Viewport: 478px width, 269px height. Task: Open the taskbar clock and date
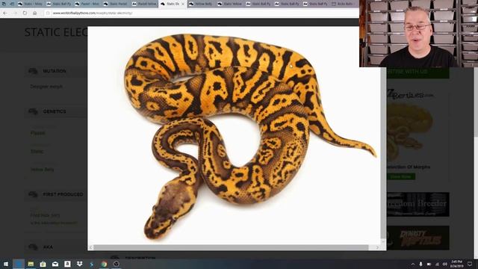[x=456, y=264]
